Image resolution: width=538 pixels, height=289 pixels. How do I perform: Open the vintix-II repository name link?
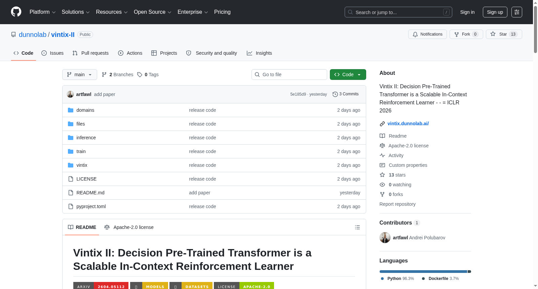click(63, 35)
